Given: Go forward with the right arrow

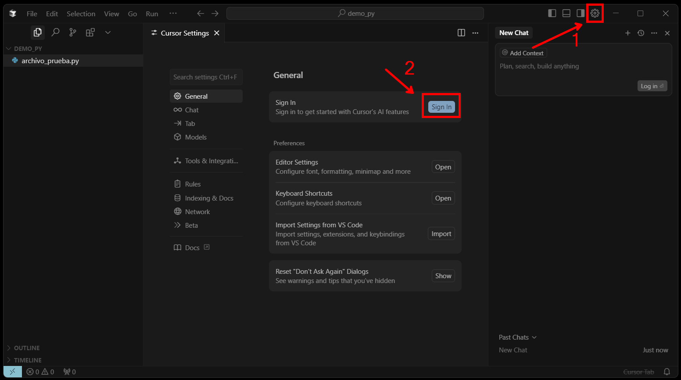Looking at the screenshot, I should (215, 14).
